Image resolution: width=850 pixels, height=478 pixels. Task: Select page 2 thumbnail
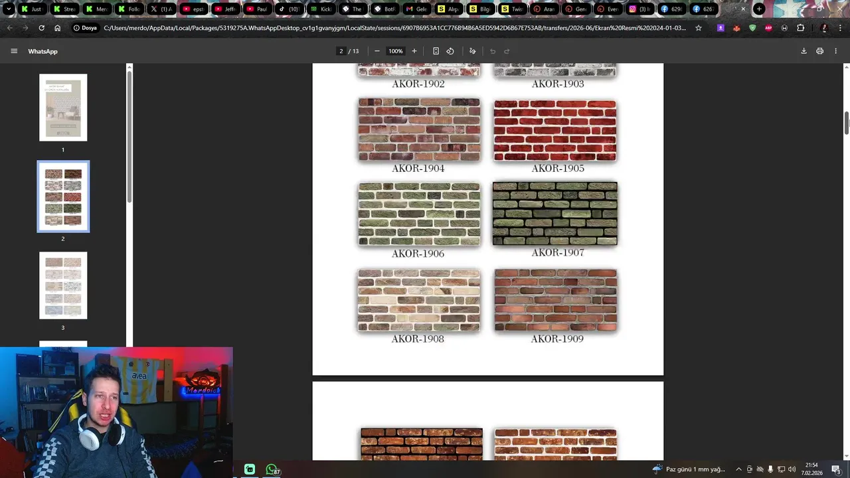[63, 197]
